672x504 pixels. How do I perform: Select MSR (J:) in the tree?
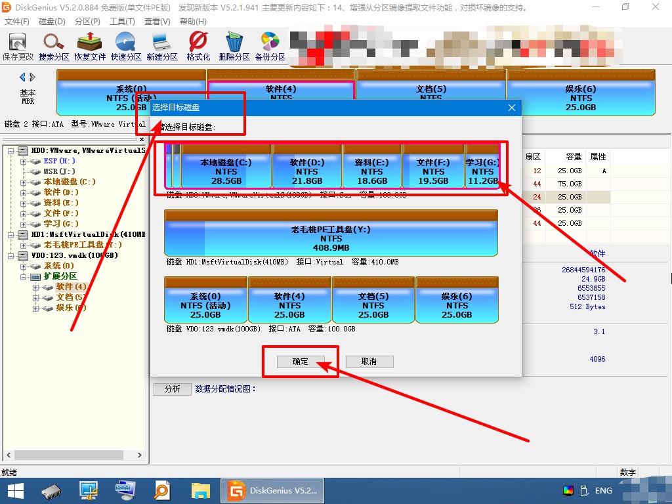pyautogui.click(x=59, y=171)
